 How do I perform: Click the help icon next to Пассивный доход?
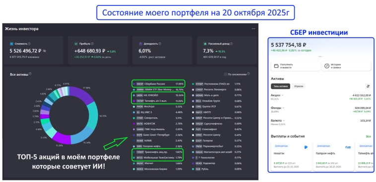pos(231,44)
